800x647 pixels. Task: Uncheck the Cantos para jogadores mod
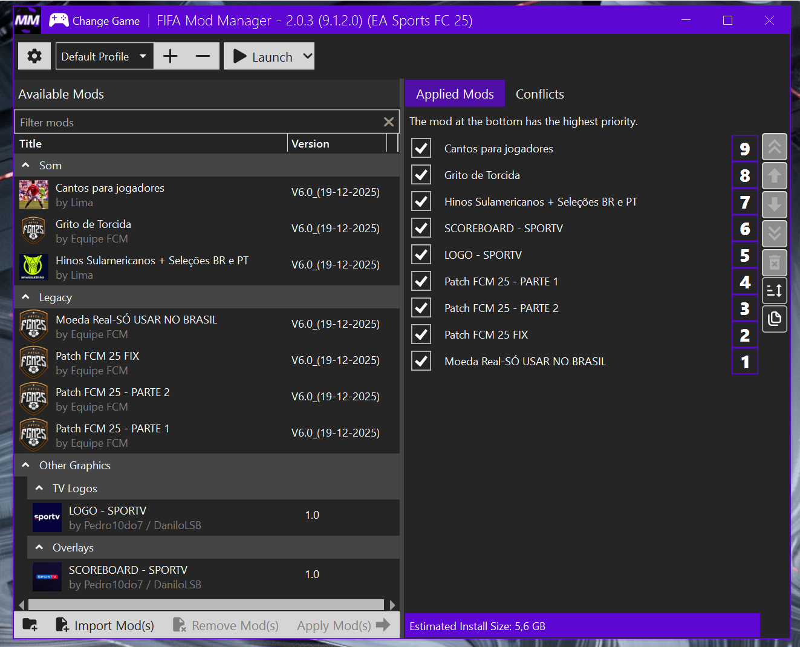[421, 148]
